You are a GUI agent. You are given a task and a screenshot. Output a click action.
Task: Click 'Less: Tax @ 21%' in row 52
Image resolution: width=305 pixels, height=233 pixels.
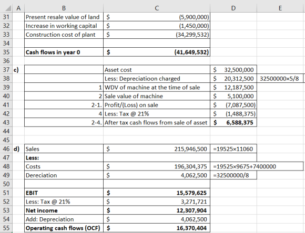point(64,202)
